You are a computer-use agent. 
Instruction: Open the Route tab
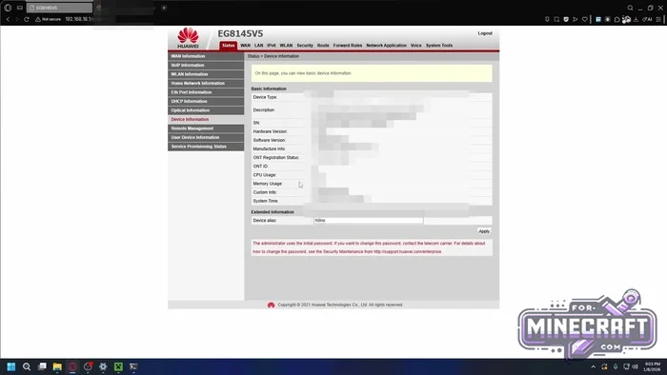[323, 46]
